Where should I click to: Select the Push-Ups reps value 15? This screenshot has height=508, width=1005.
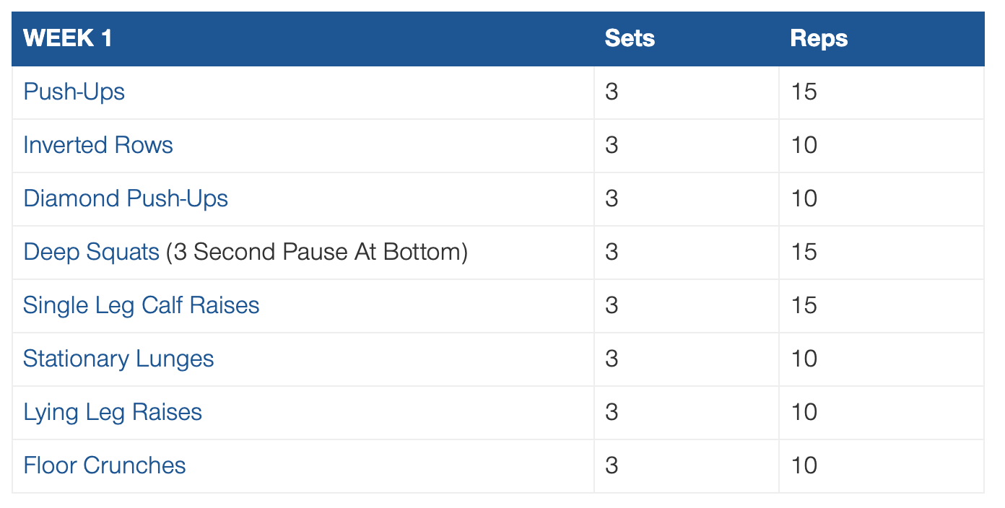804,92
